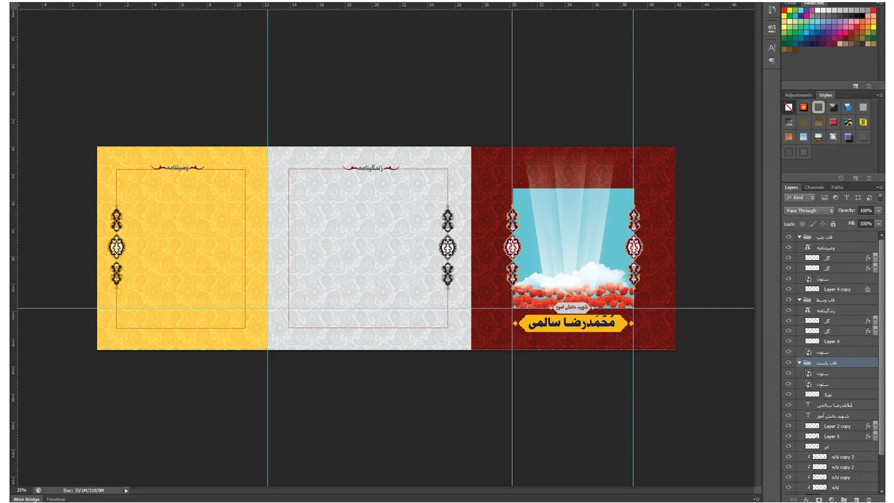Open the Character panel icon
The width and height of the screenshot is (894, 503).
click(772, 48)
